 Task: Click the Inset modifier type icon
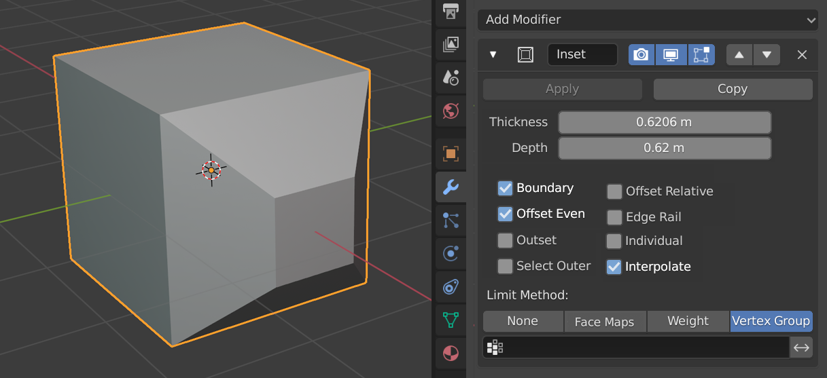click(x=525, y=55)
